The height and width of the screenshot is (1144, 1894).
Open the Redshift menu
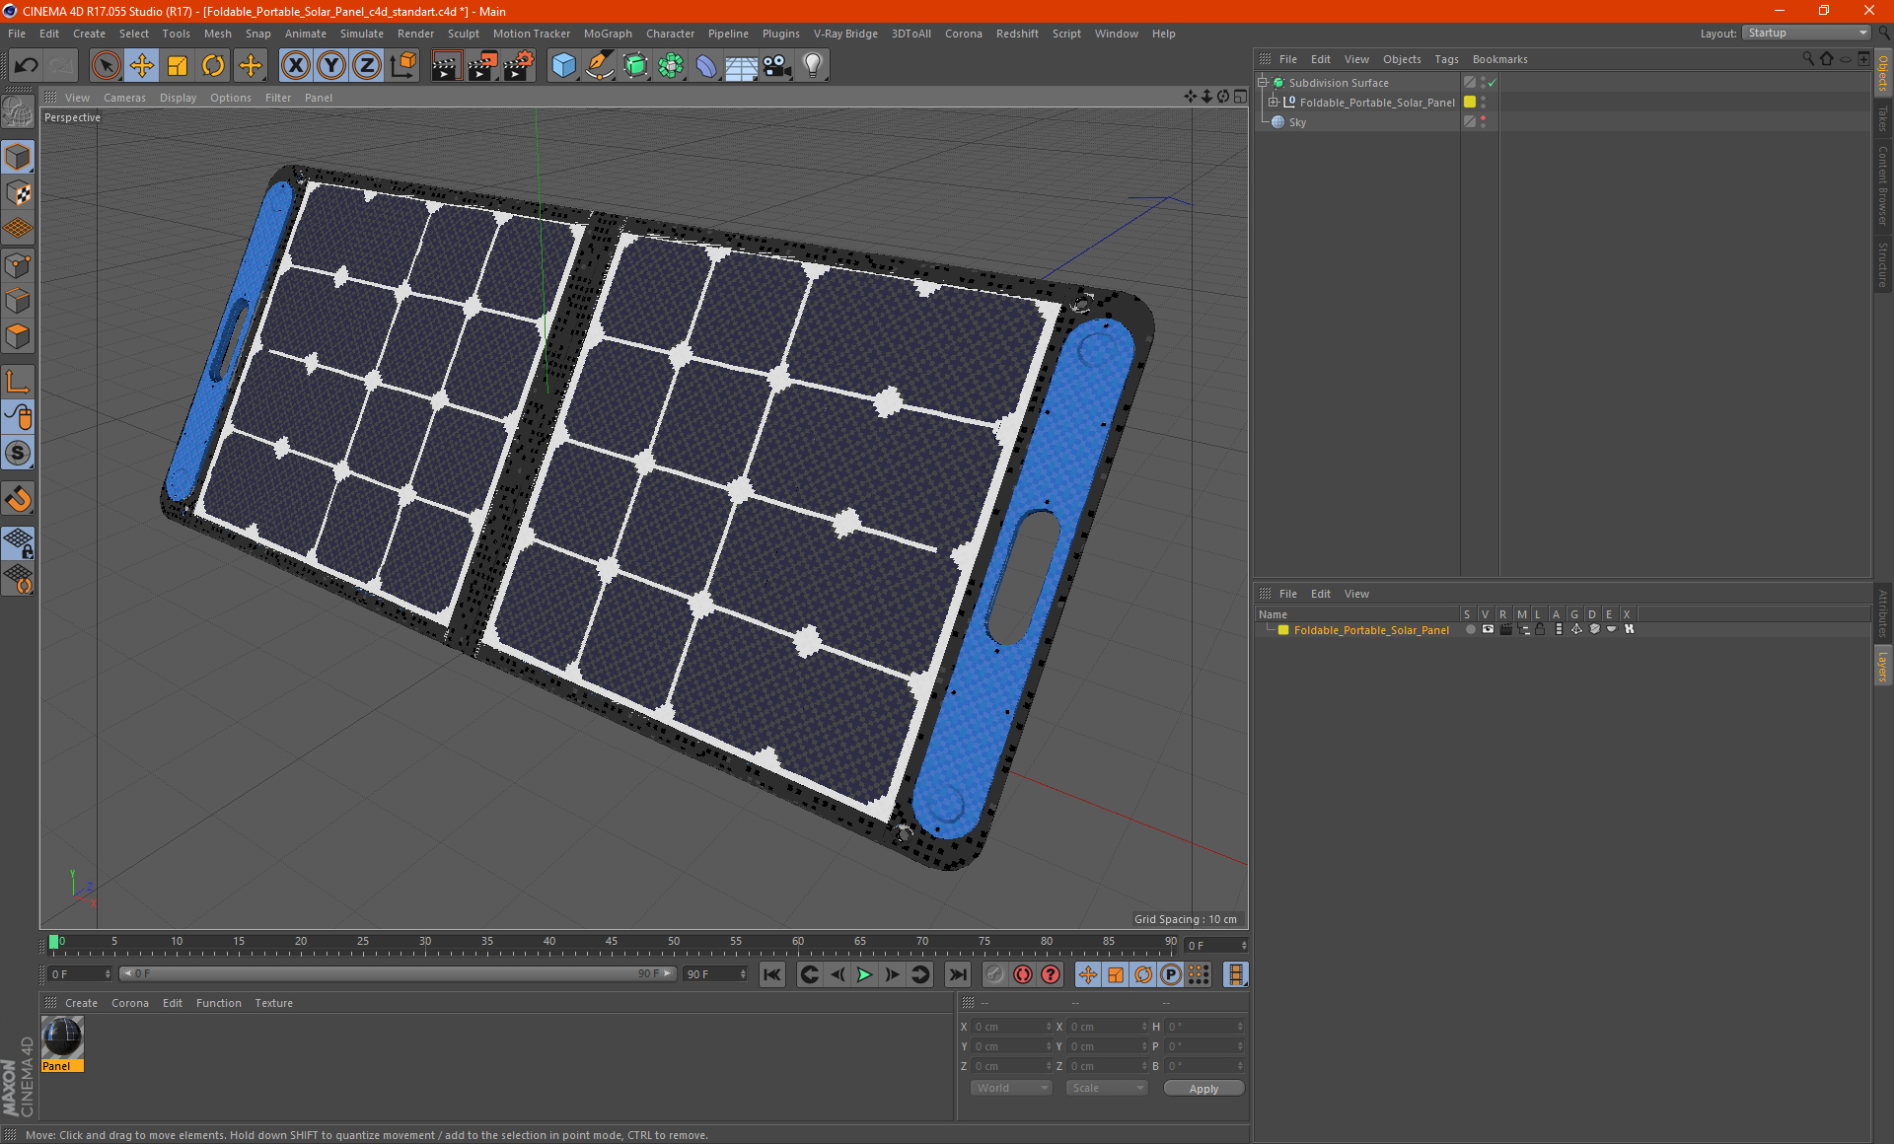(x=1017, y=34)
